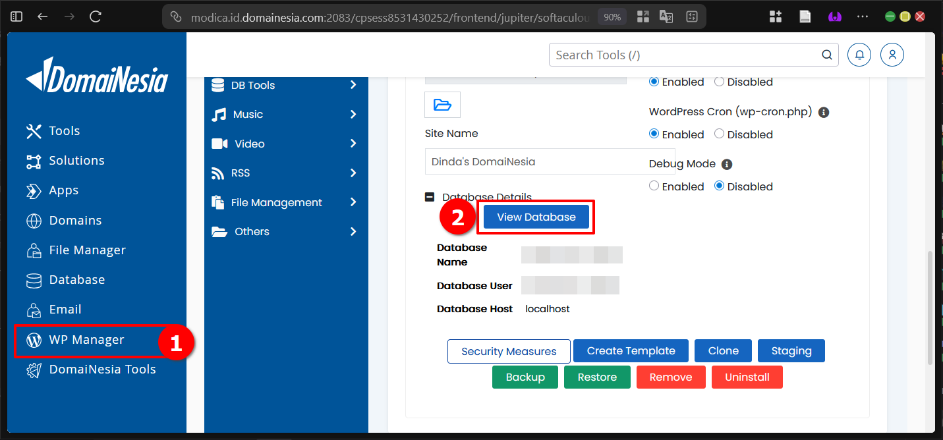Disable WordPress Cron via radio button
This screenshot has width=943, height=440.
click(x=719, y=134)
